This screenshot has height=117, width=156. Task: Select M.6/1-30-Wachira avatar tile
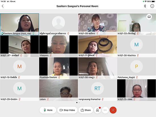click(136, 46)
